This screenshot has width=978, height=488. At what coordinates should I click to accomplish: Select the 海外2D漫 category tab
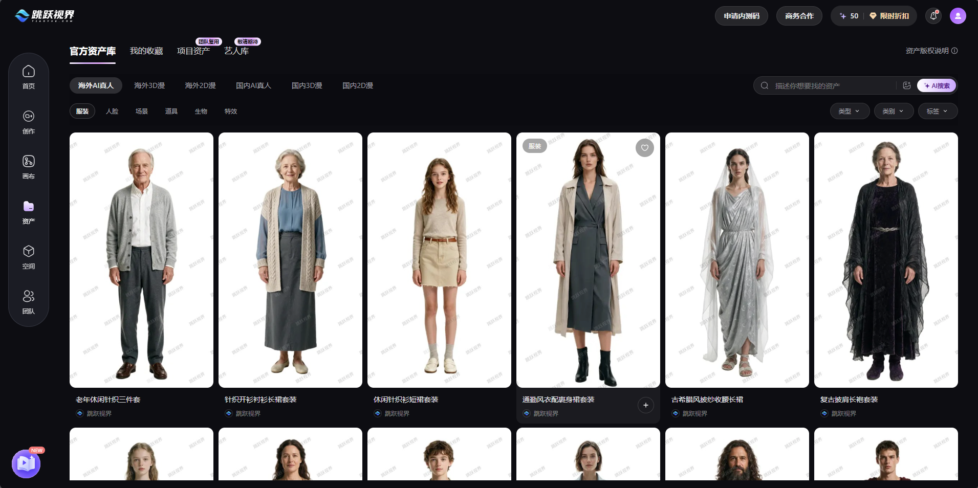pyautogui.click(x=200, y=85)
